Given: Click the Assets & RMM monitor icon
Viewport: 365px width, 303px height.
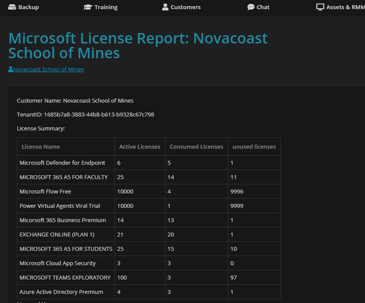Looking at the screenshot, I should click(x=320, y=7).
